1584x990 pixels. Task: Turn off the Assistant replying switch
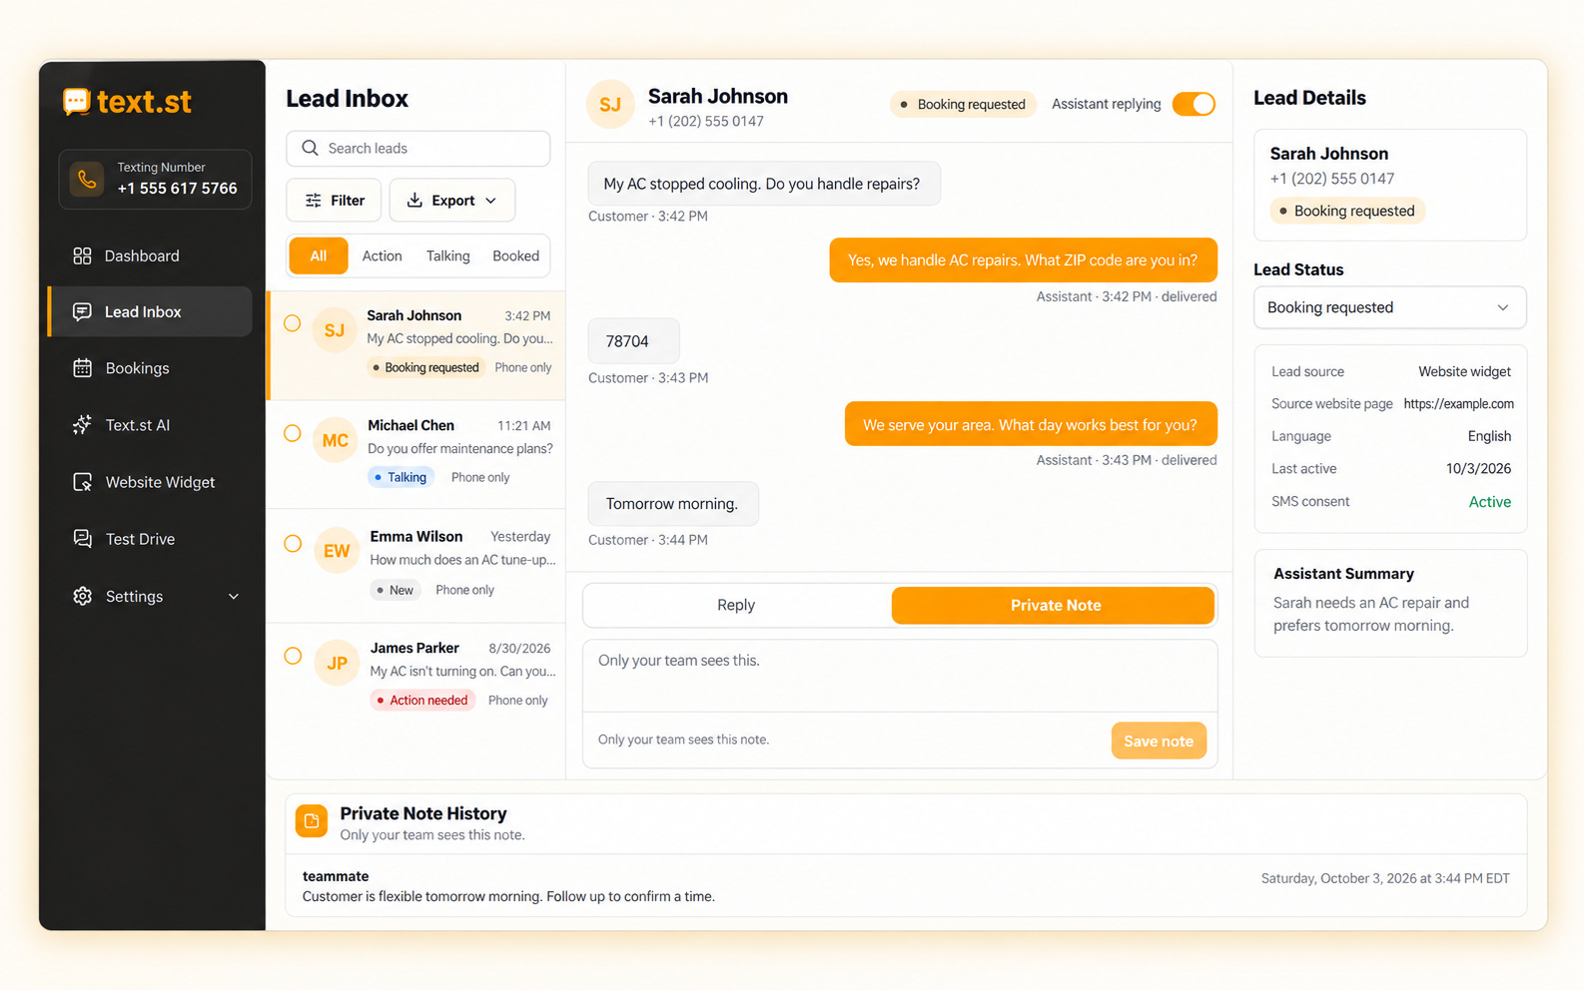pyautogui.click(x=1193, y=104)
